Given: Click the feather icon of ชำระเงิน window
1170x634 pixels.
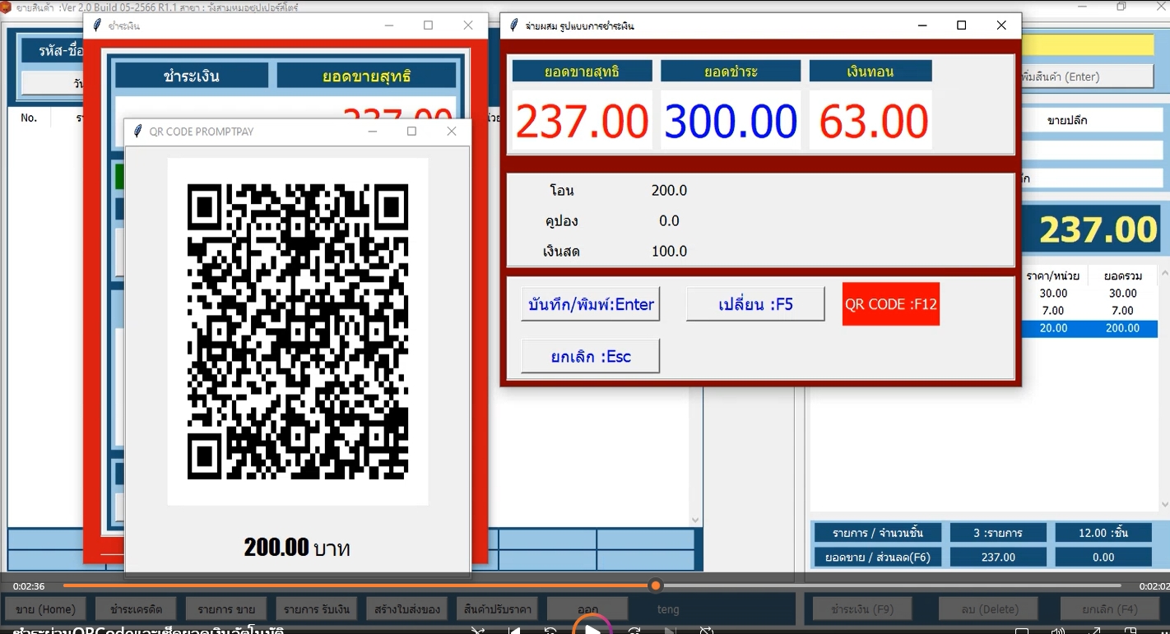Looking at the screenshot, I should (x=97, y=25).
